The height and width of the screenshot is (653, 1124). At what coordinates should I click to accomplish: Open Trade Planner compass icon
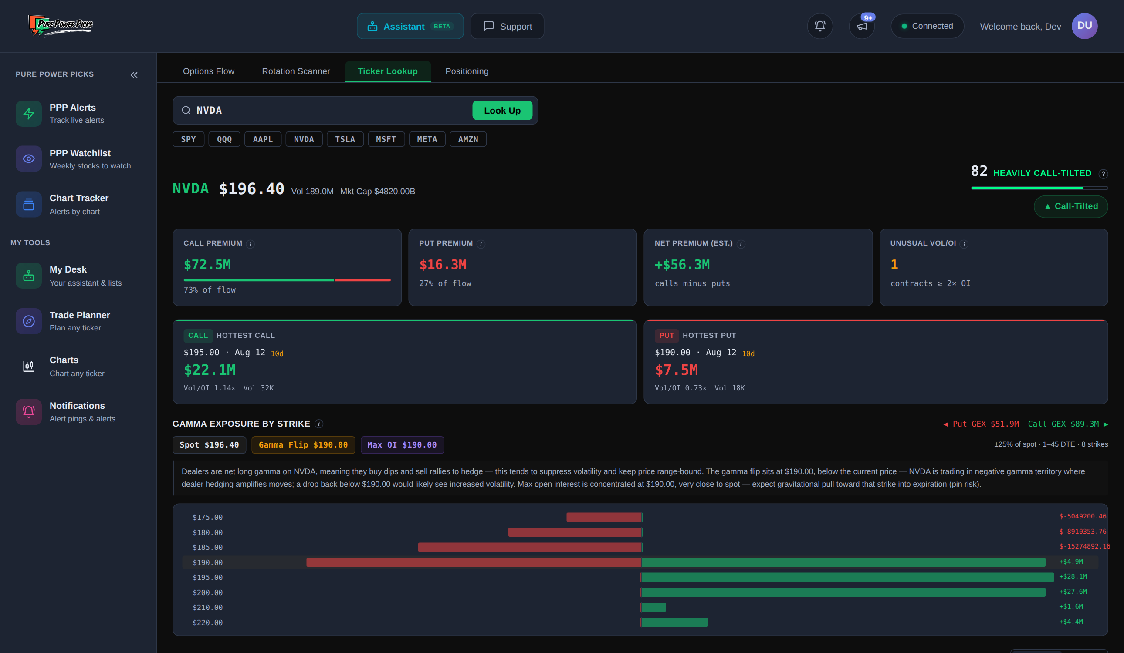tap(29, 321)
